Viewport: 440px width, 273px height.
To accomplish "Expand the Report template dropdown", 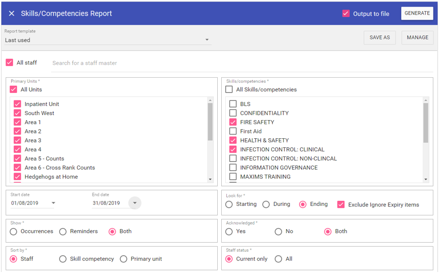I will point(207,40).
